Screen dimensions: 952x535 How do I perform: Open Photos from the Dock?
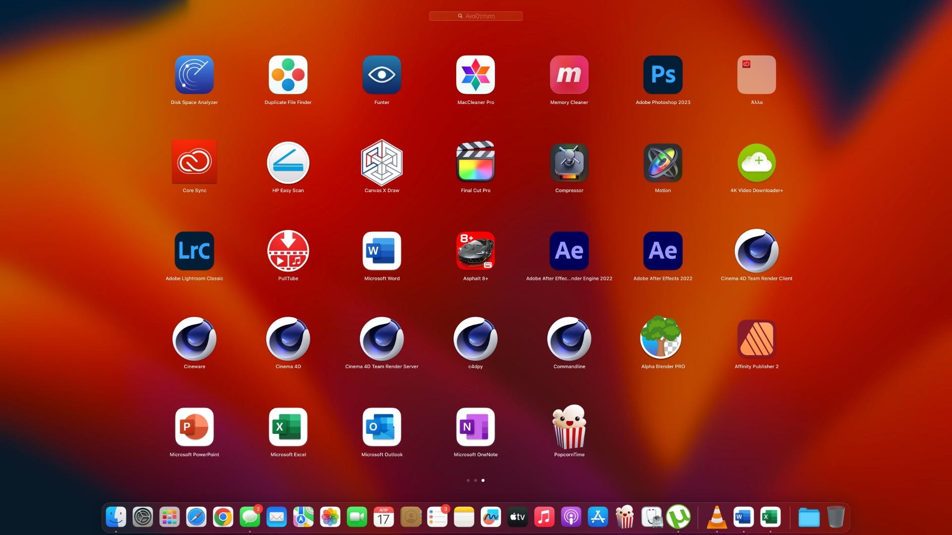(x=330, y=517)
